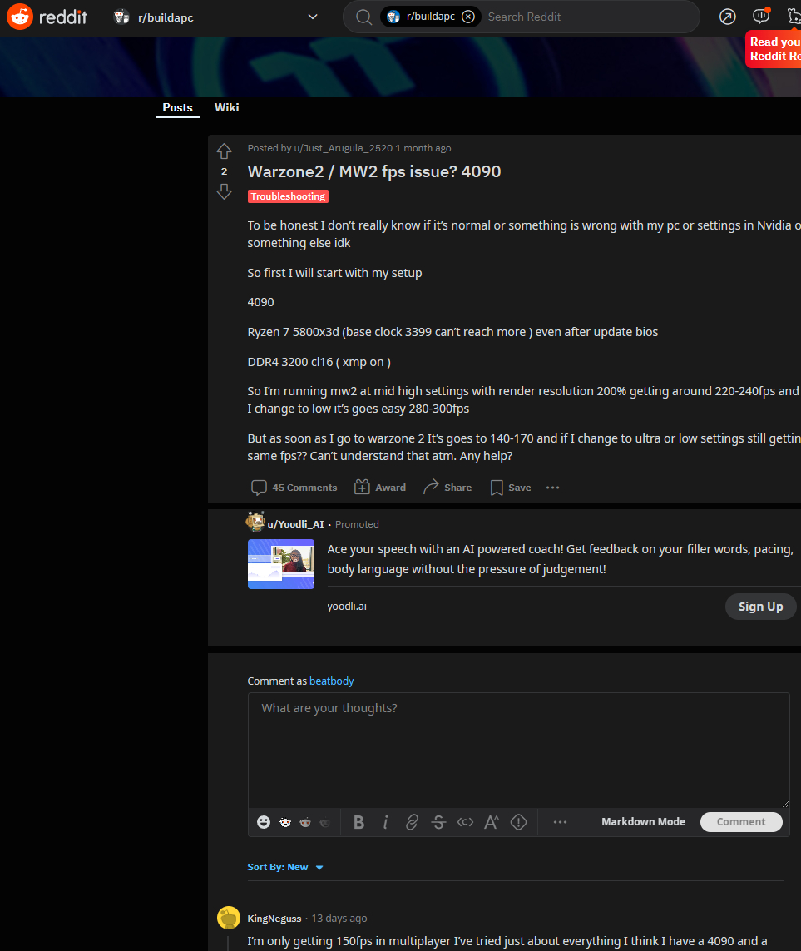Switch to Markdown Mode

pyautogui.click(x=643, y=822)
